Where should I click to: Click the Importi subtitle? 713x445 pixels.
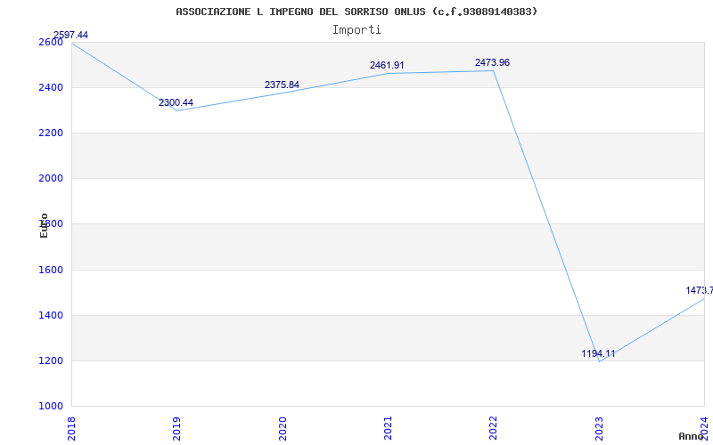tap(356, 30)
